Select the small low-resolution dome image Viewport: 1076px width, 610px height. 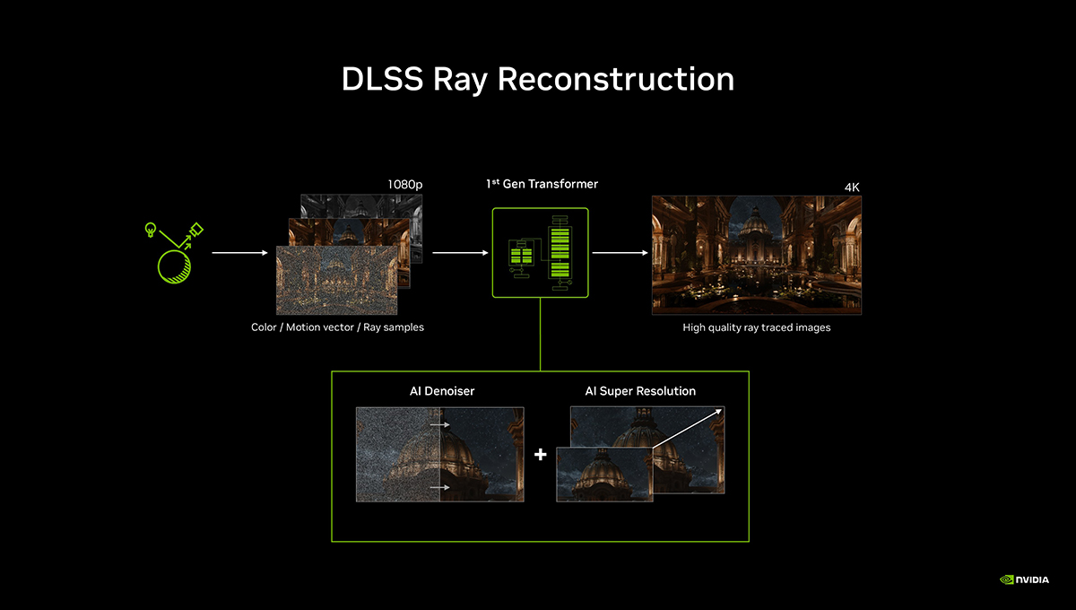click(604, 474)
